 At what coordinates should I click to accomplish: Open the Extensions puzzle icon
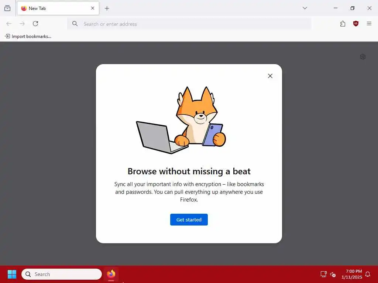tap(343, 24)
